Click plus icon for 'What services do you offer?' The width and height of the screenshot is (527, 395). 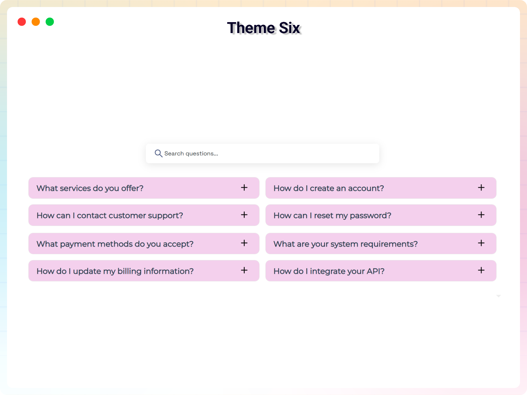(x=244, y=188)
